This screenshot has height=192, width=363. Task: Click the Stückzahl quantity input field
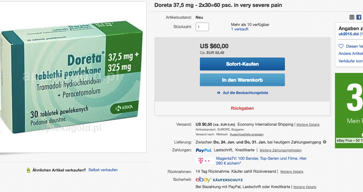click(x=202, y=27)
